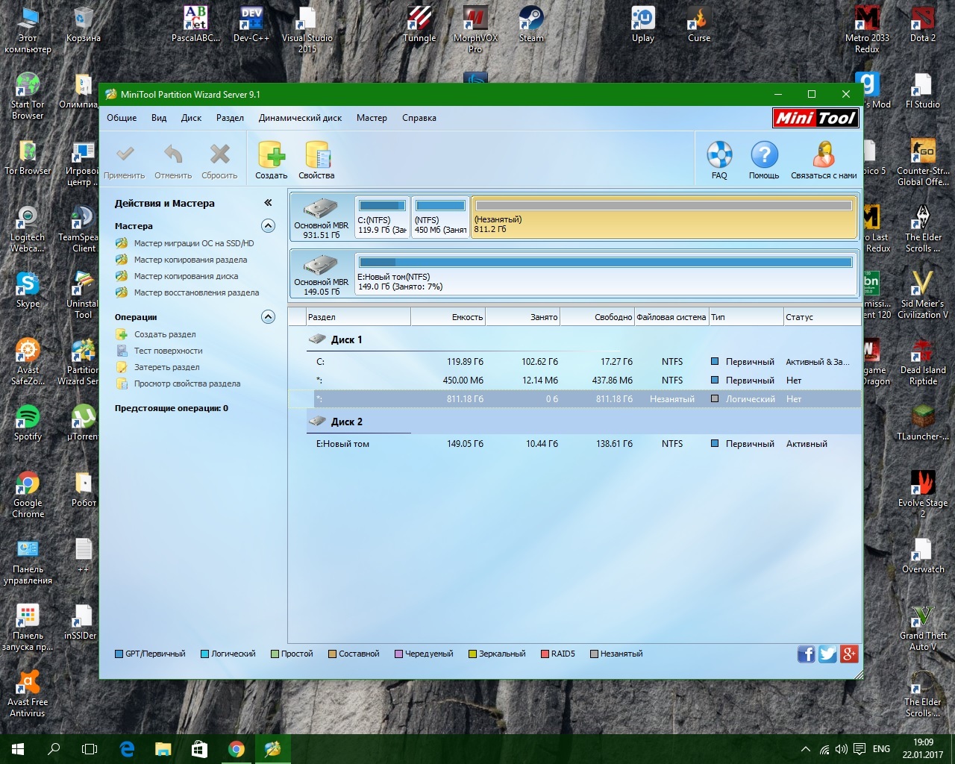Viewport: 955px width, 764px height.
Task: Click the Помощь help question-mark icon
Action: click(x=764, y=155)
